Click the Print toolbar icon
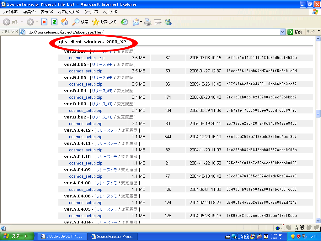Screen dimensions: 321x241 point(148,22)
